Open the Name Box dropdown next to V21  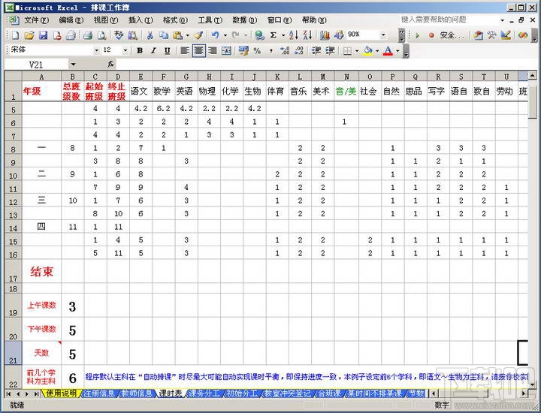pos(73,65)
